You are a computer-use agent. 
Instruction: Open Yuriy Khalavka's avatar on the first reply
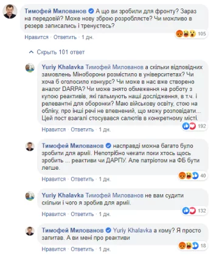[30, 68]
